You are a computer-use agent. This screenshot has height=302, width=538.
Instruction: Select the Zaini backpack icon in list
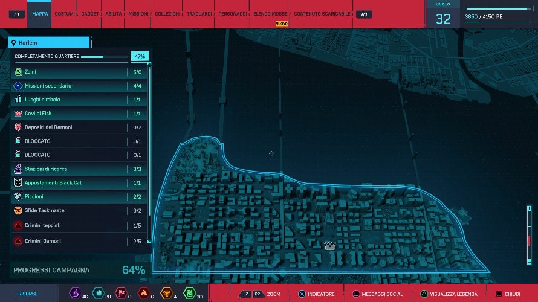(18, 72)
